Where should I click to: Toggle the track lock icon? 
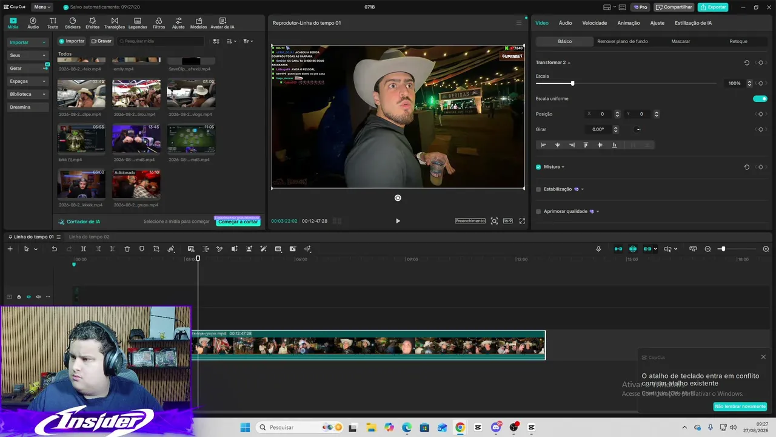pyautogui.click(x=19, y=297)
